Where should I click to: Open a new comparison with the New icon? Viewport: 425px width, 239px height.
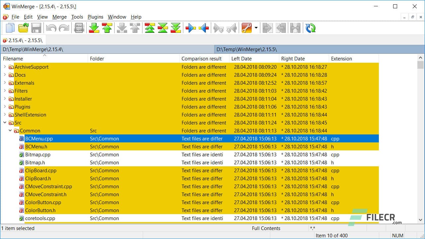tap(10, 28)
